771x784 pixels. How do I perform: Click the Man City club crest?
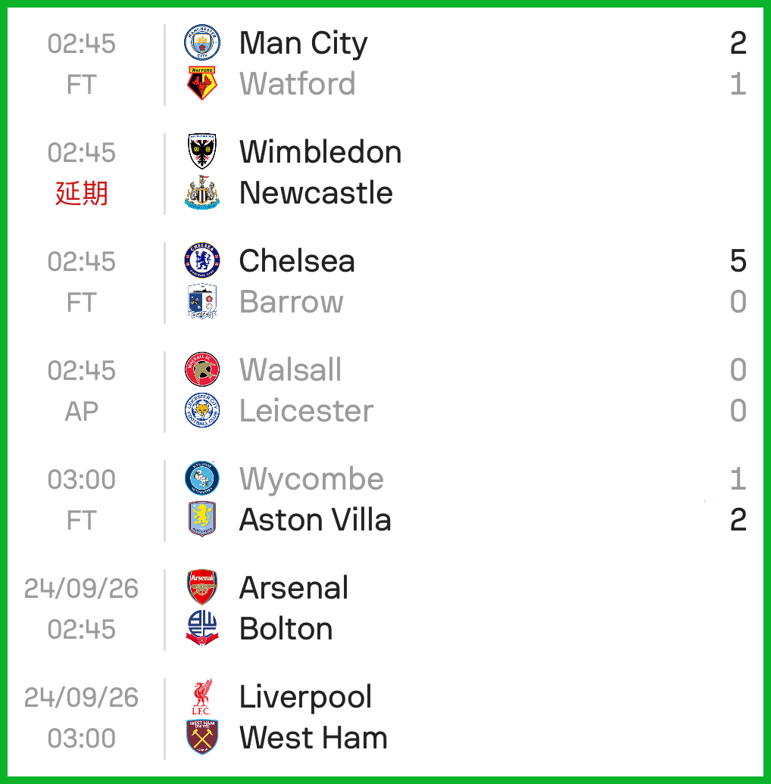pos(202,42)
